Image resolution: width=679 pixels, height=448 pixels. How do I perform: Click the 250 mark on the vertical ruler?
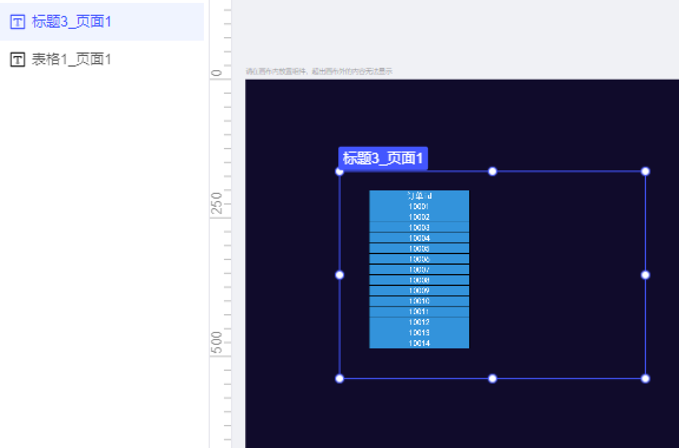(216, 203)
